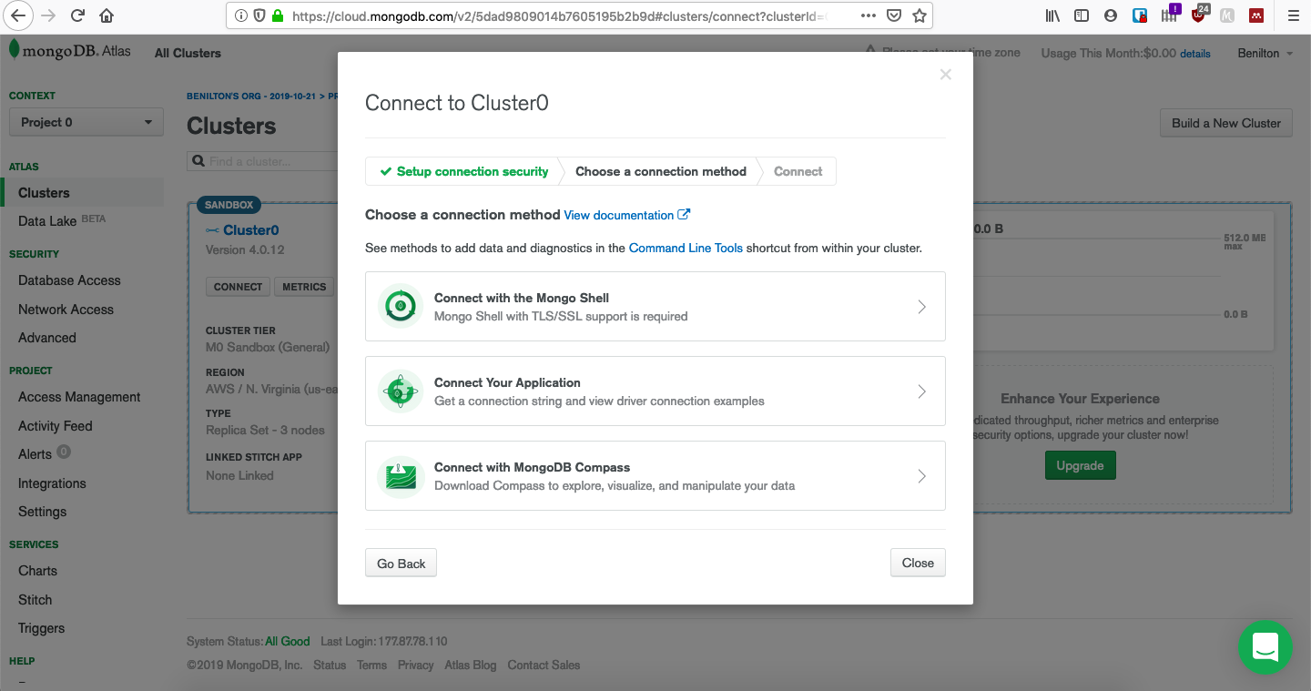Image resolution: width=1311 pixels, height=691 pixels.
Task: Follow the Command Line Tools link
Action: pos(686,248)
